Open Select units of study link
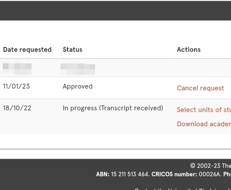The image size is (231, 190). point(204,110)
